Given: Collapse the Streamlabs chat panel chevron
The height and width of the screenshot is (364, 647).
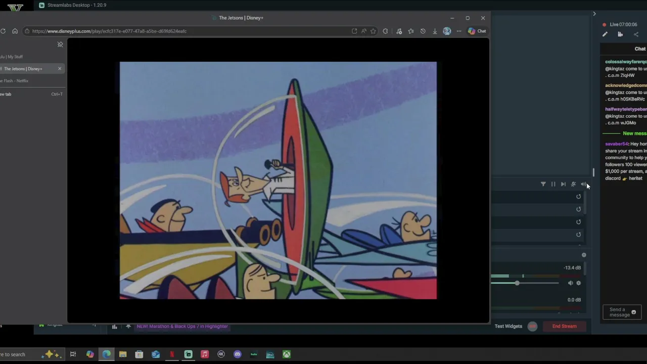Looking at the screenshot, I should point(594,14).
